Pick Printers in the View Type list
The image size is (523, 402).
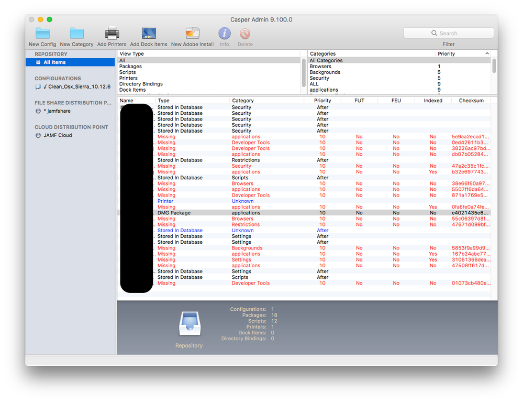[x=209, y=78]
